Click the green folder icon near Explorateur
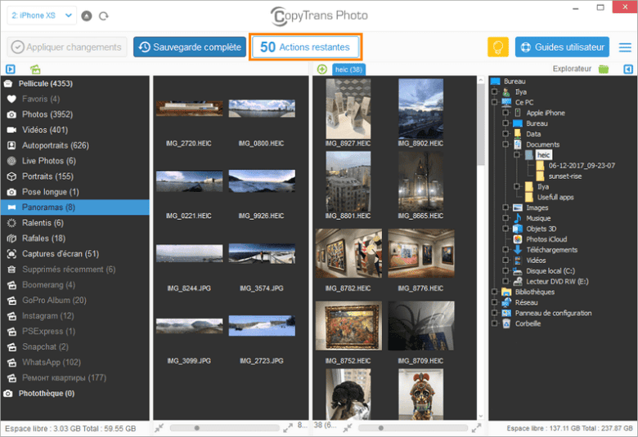This screenshot has height=437, width=638. coord(604,69)
